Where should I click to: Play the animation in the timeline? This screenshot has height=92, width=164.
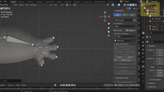click(x=69, y=85)
